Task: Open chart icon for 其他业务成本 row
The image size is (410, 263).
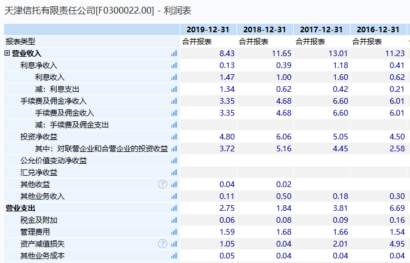Action: [x=174, y=256]
